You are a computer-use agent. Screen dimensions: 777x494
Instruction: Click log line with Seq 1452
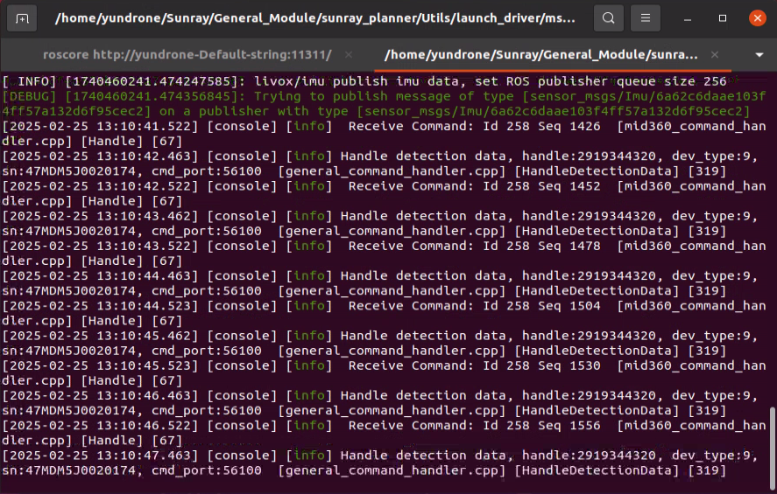(x=384, y=193)
